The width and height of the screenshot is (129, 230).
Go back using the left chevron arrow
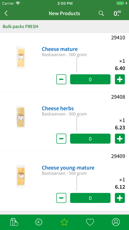(x=6, y=13)
